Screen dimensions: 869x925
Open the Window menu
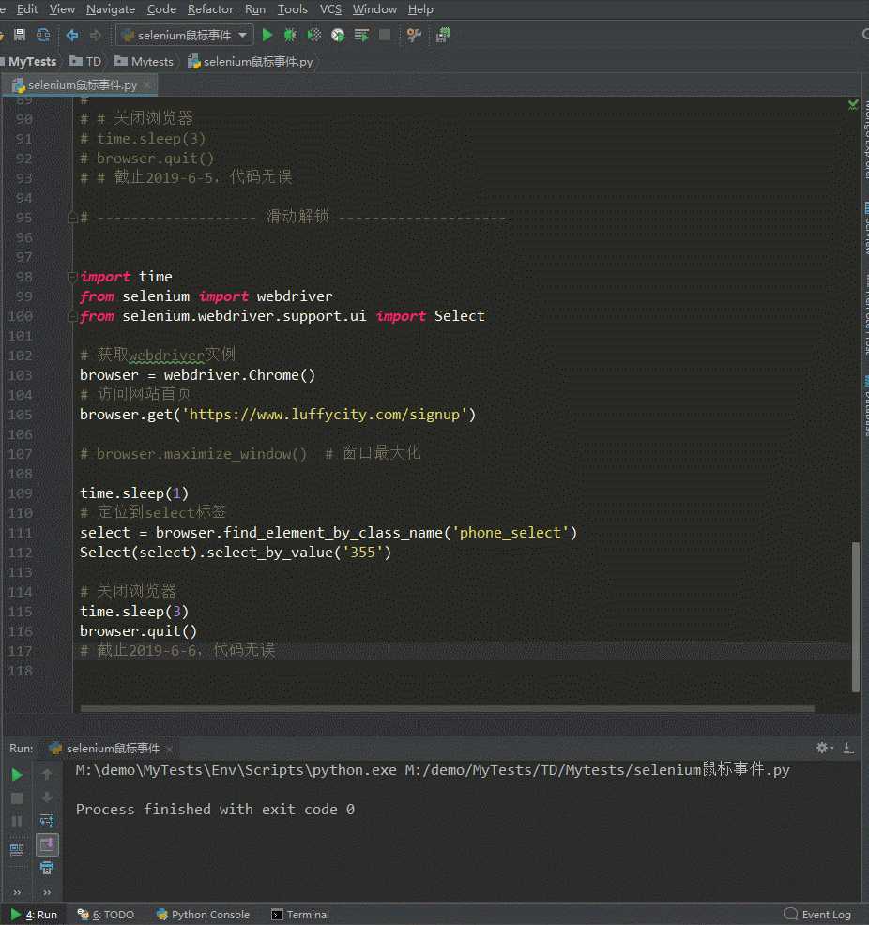point(374,9)
